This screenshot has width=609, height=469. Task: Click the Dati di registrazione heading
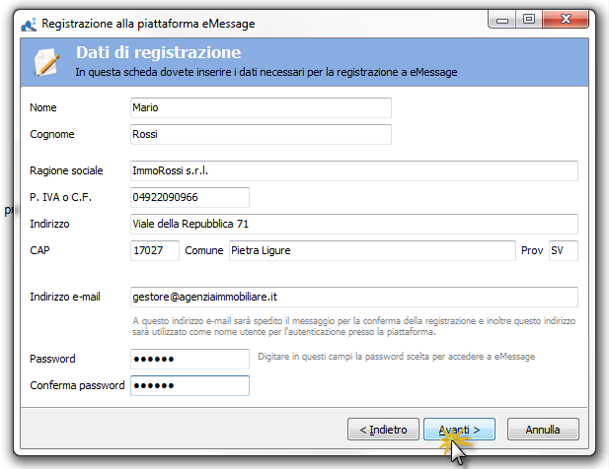(x=159, y=52)
